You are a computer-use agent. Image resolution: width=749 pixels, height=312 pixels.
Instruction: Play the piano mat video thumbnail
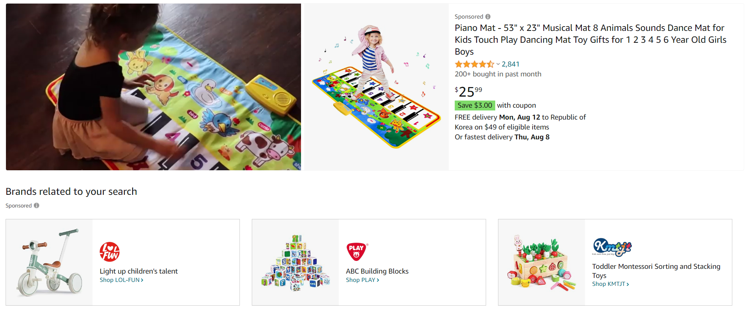(x=153, y=87)
